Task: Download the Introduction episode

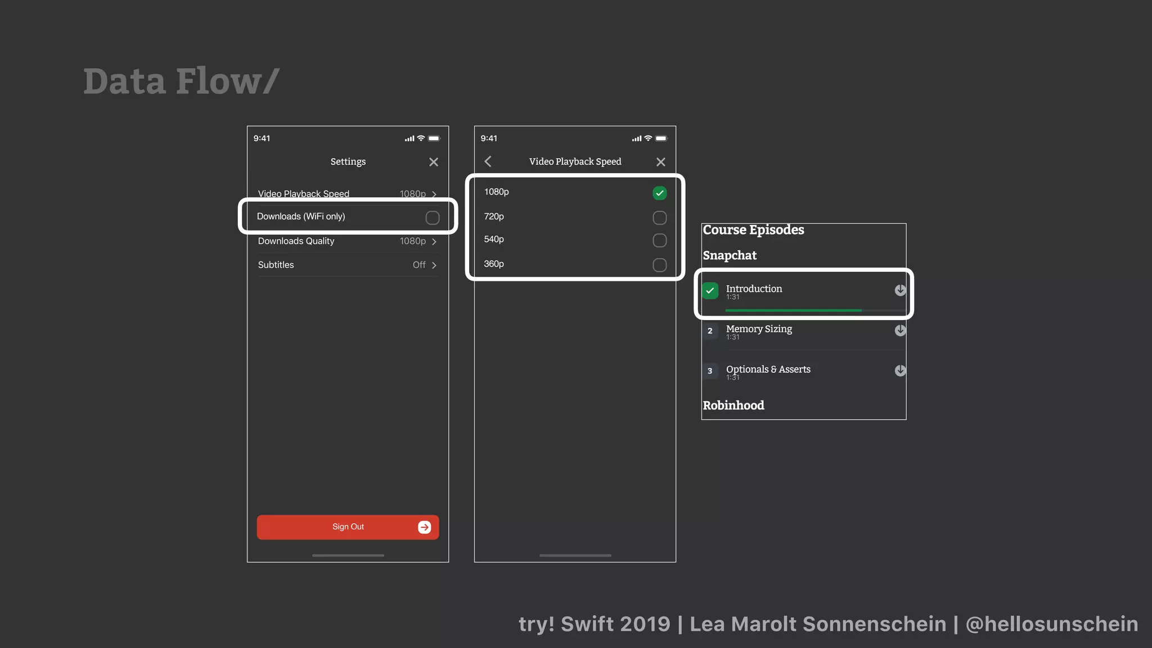Action: pos(900,290)
